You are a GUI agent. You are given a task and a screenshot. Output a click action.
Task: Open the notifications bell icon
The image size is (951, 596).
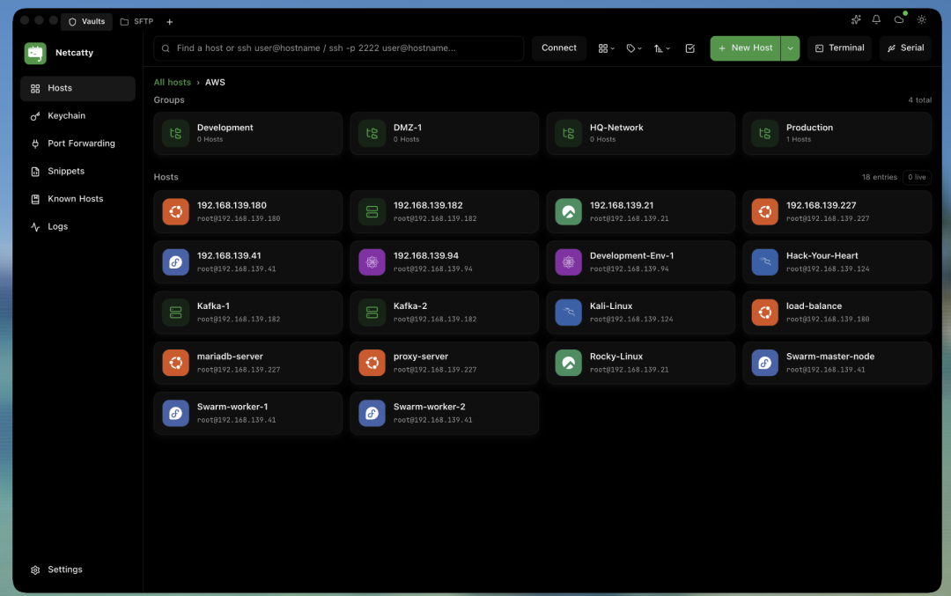[876, 20]
